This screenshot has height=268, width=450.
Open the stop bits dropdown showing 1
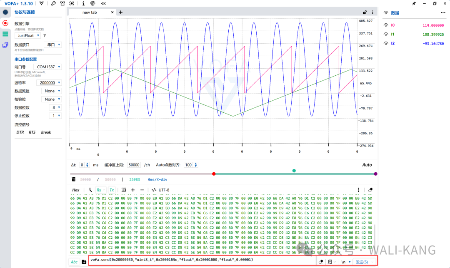point(55,116)
